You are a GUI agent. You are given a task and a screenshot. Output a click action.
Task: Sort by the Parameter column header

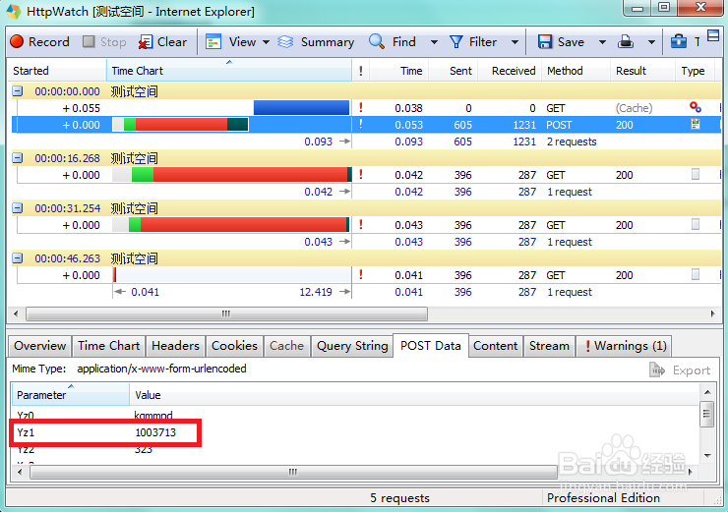click(70, 395)
